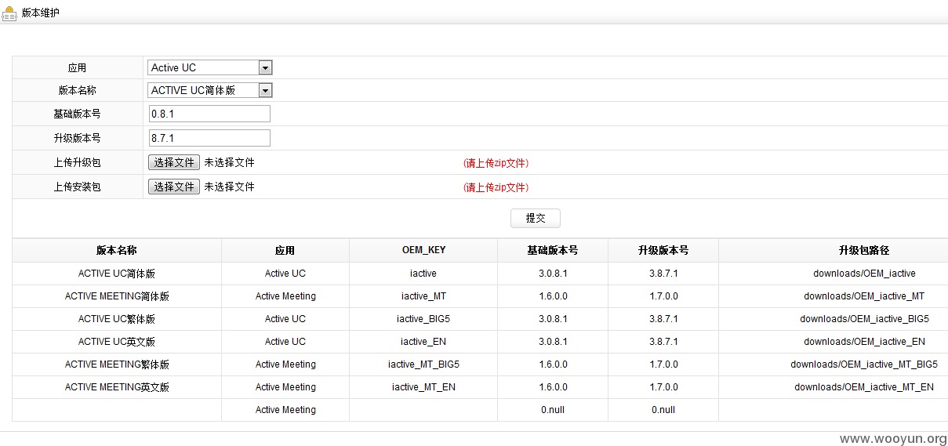
Task: Focus the 基础版本号 field containing 0.8.1
Action: [209, 114]
